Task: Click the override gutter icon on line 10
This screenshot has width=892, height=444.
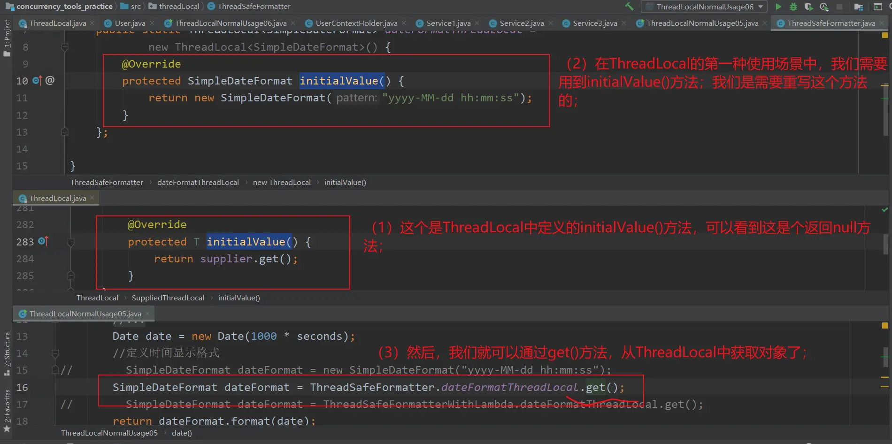Action: click(37, 81)
